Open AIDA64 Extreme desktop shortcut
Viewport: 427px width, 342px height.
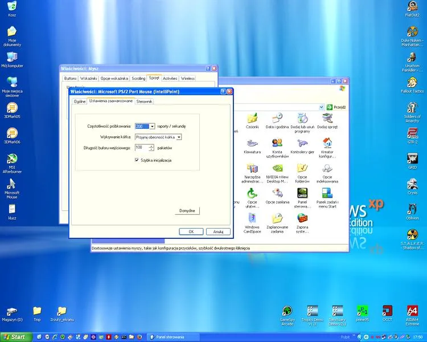412,316
